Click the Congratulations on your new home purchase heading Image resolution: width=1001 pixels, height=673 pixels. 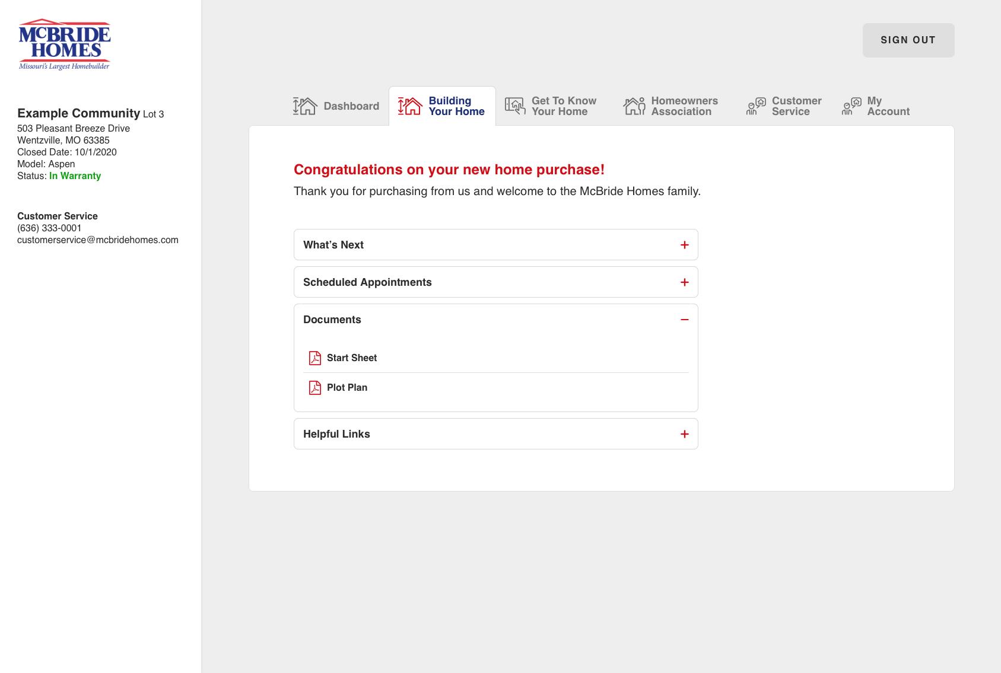pyautogui.click(x=449, y=170)
